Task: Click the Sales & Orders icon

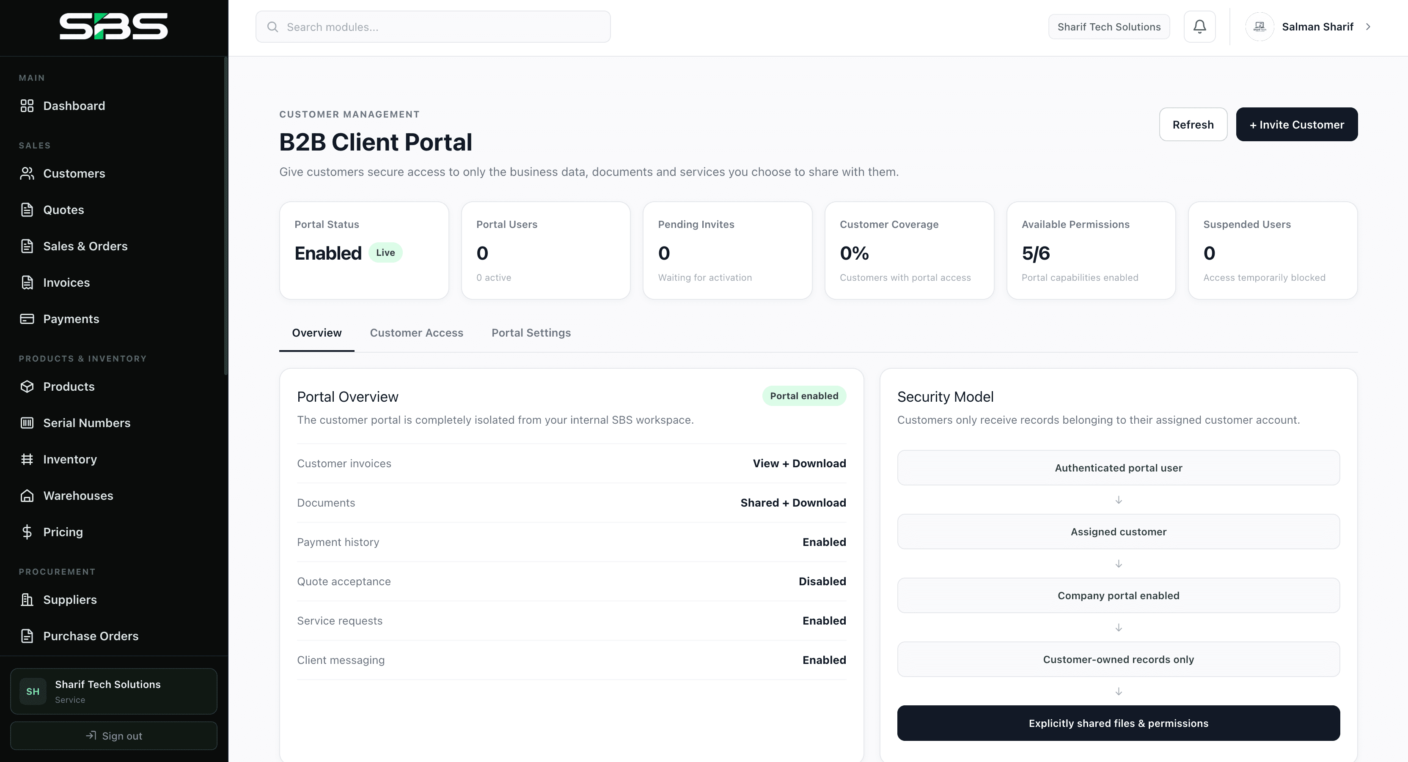Action: point(27,247)
